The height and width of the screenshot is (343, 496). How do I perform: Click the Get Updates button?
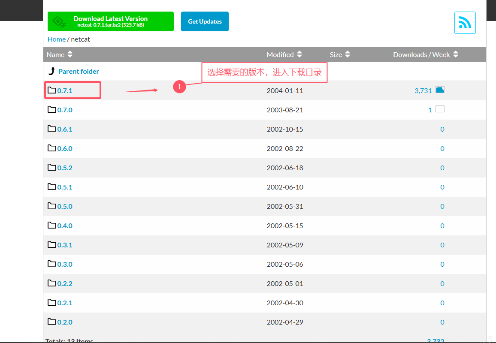tap(205, 21)
